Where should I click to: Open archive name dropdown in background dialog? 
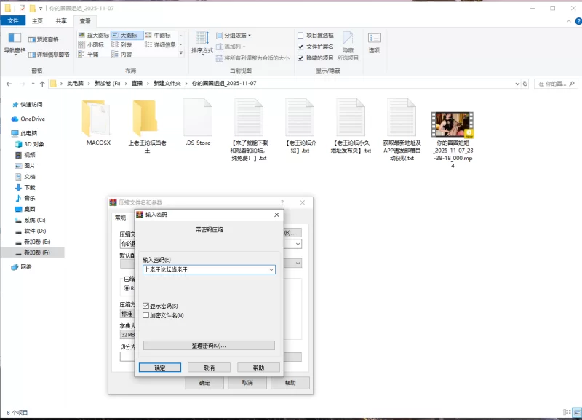(298, 244)
